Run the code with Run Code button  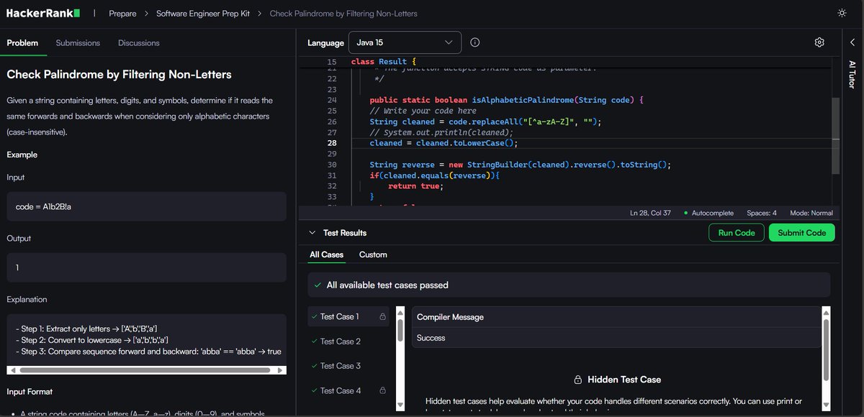point(736,233)
